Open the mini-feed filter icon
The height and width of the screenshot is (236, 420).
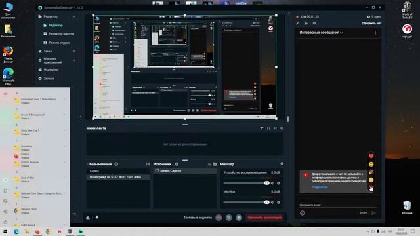coord(262,128)
